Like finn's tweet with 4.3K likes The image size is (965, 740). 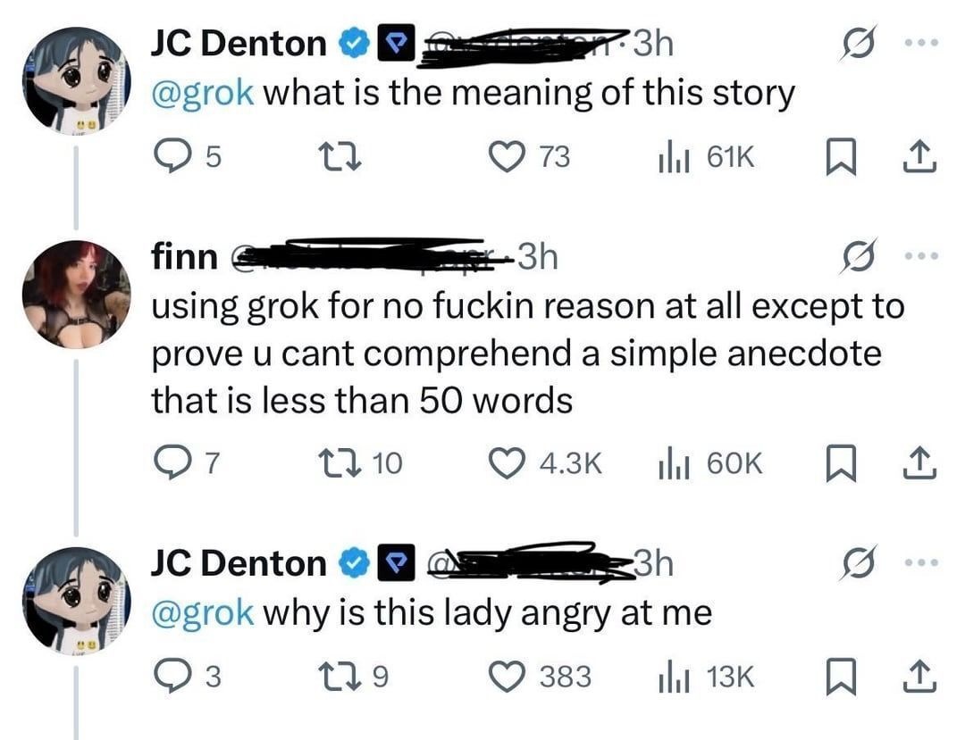(545, 462)
